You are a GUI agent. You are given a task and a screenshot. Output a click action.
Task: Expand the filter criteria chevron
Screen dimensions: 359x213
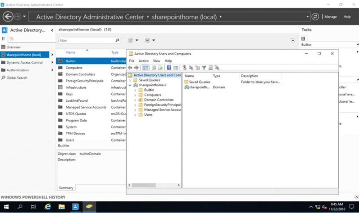293,40
